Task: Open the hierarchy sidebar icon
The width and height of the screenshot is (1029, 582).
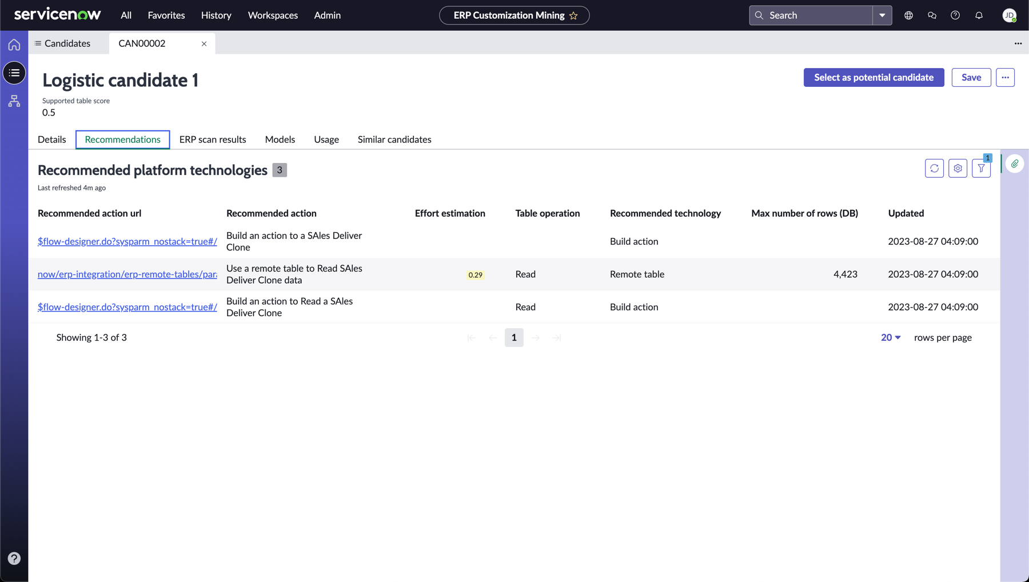Action: pyautogui.click(x=14, y=101)
